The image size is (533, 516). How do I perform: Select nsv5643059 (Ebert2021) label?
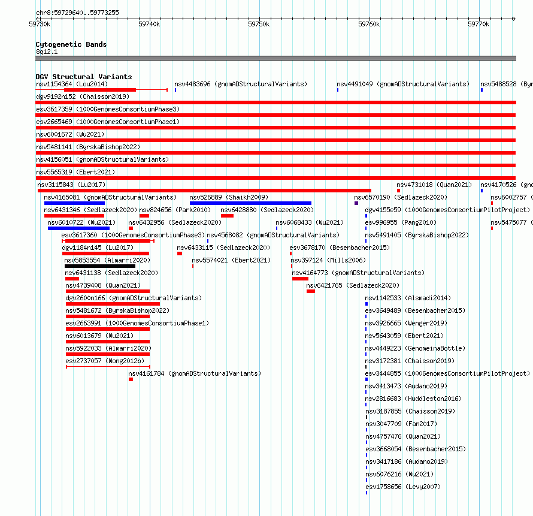(404, 336)
